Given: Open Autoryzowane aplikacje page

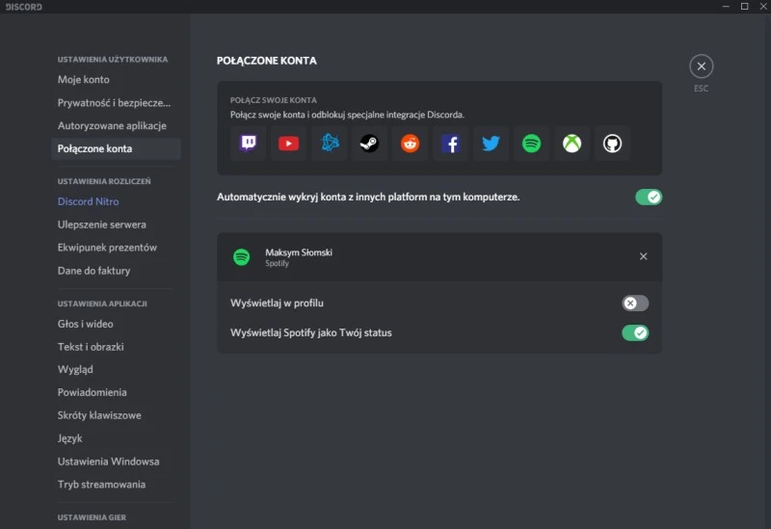Looking at the screenshot, I should tap(116, 126).
